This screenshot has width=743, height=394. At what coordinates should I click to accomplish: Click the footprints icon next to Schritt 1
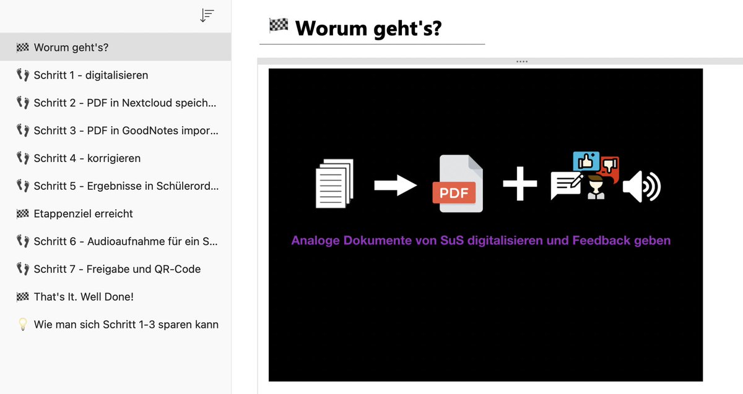[22, 75]
